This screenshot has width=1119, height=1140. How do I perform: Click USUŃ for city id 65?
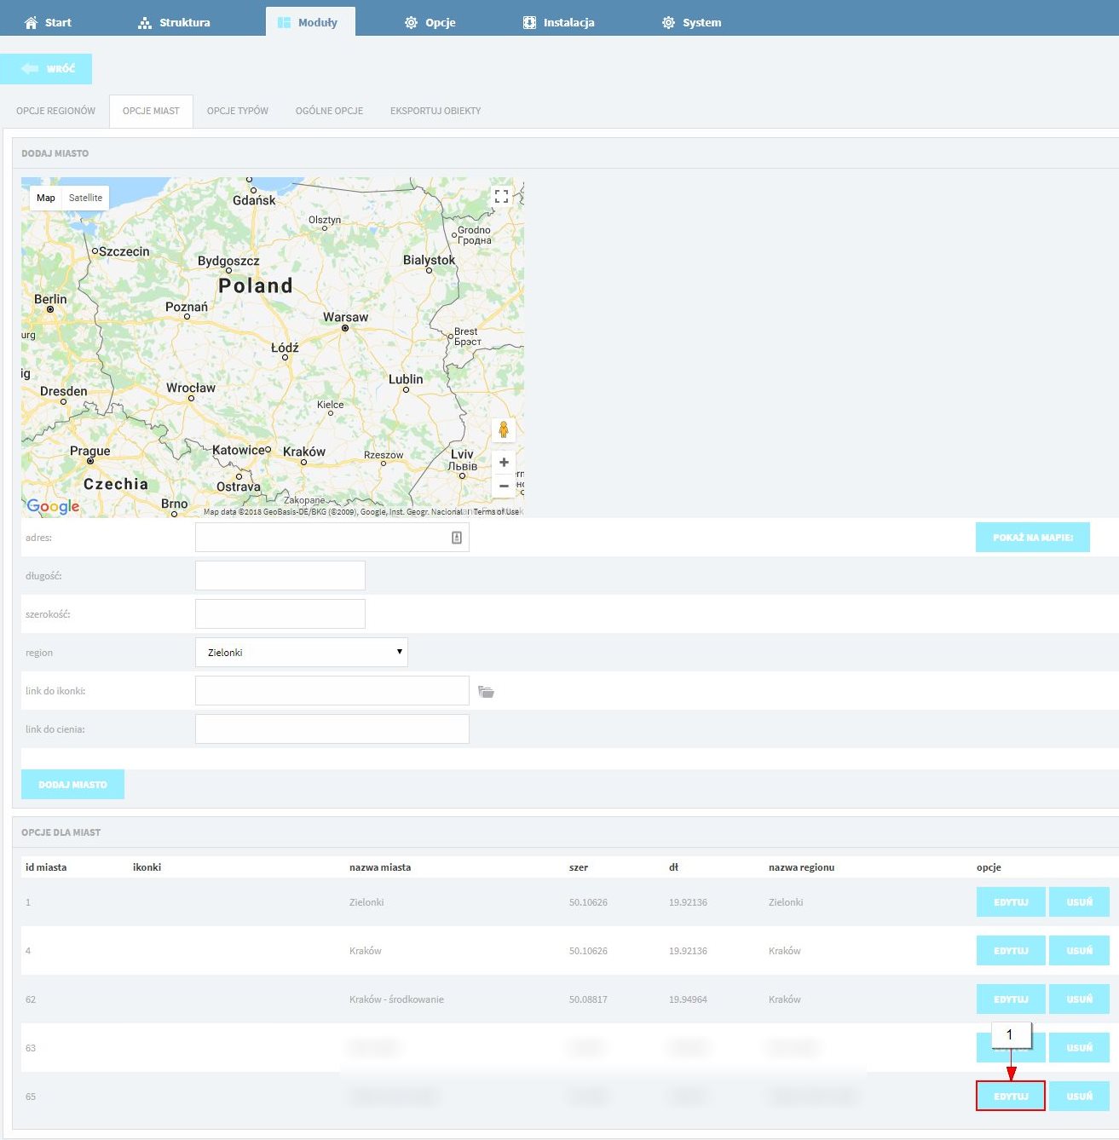coord(1079,1097)
